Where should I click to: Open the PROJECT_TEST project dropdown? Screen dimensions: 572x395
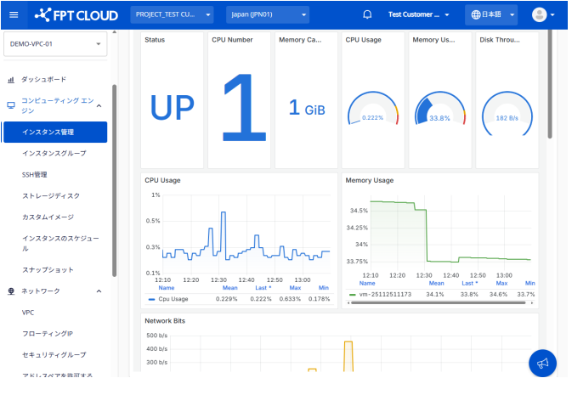(173, 14)
